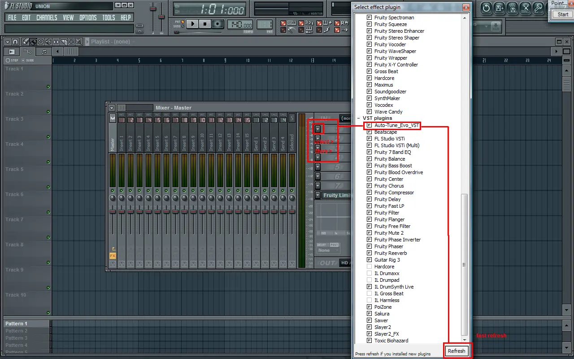The width and height of the screenshot is (574, 359).
Task: Click the Start button in the top-right corner
Action: (x=563, y=14)
